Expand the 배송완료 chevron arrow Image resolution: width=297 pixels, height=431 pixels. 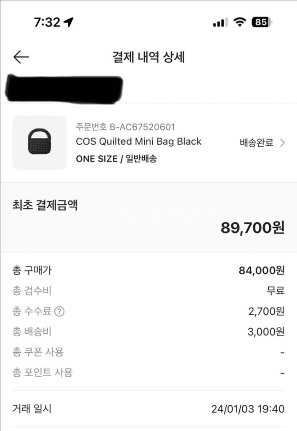[x=282, y=143]
